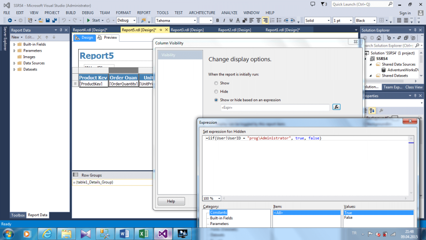The image size is (426, 240).
Task: Click the Save toolbar icon
Action: pyautogui.click(x=47, y=20)
